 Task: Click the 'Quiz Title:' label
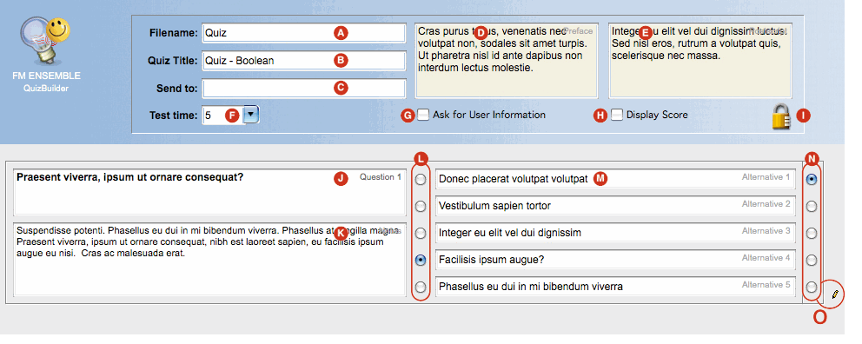(x=172, y=61)
